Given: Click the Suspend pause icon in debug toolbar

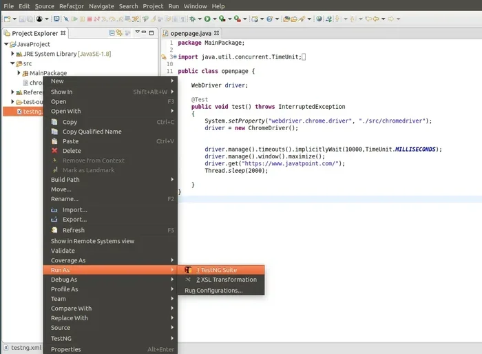Looking at the screenshot, I should coord(82,19).
